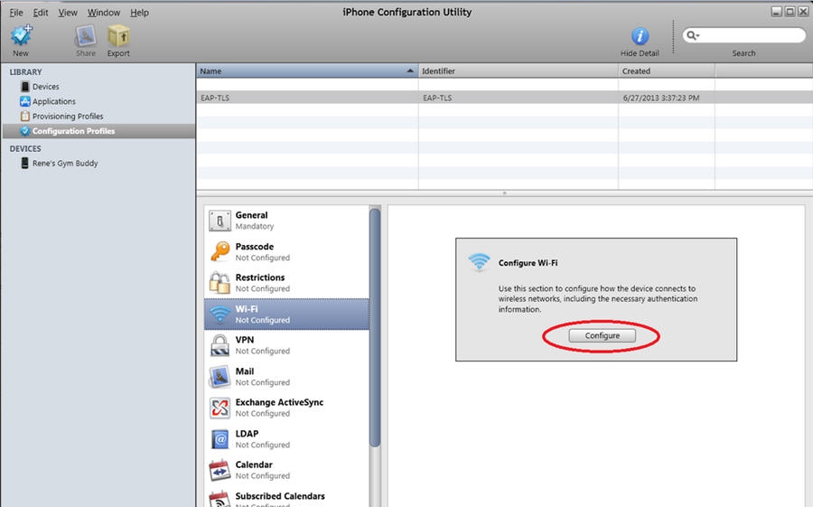Click the Configuration Profiles badge icon
The height and width of the screenshot is (507, 813).
click(x=24, y=131)
